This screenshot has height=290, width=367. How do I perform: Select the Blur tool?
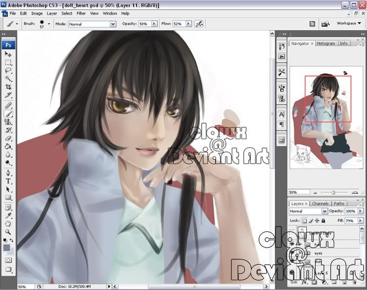pos(8,155)
